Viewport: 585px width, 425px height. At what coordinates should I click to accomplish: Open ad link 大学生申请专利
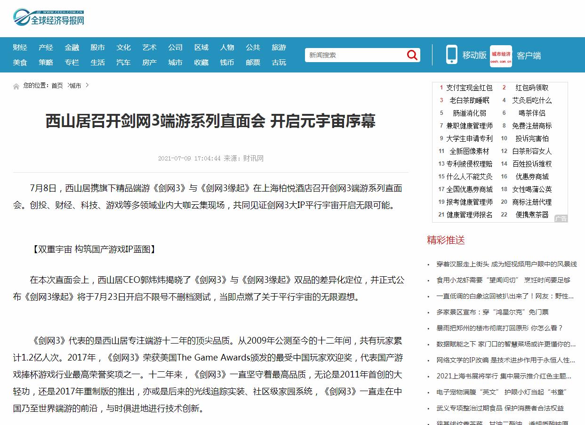pos(469,138)
